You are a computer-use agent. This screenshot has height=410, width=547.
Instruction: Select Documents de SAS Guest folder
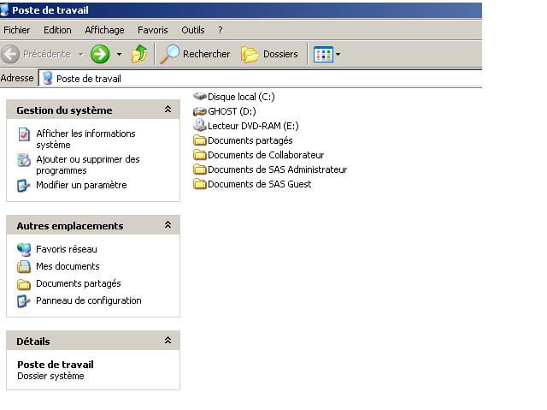(x=252, y=184)
